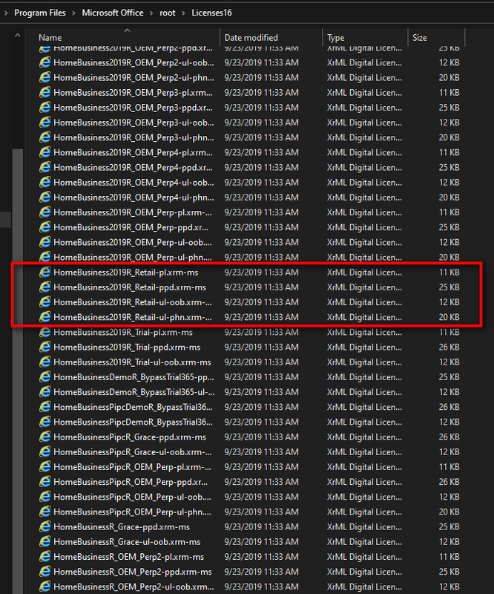Expand the chevron before Program Files
This screenshot has height=594, width=494.
6,13
